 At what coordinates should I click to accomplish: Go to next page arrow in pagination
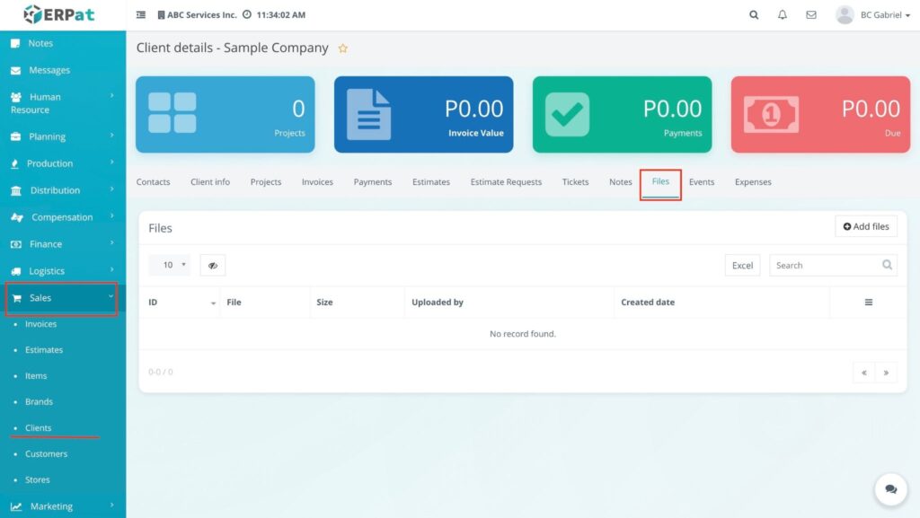click(886, 373)
